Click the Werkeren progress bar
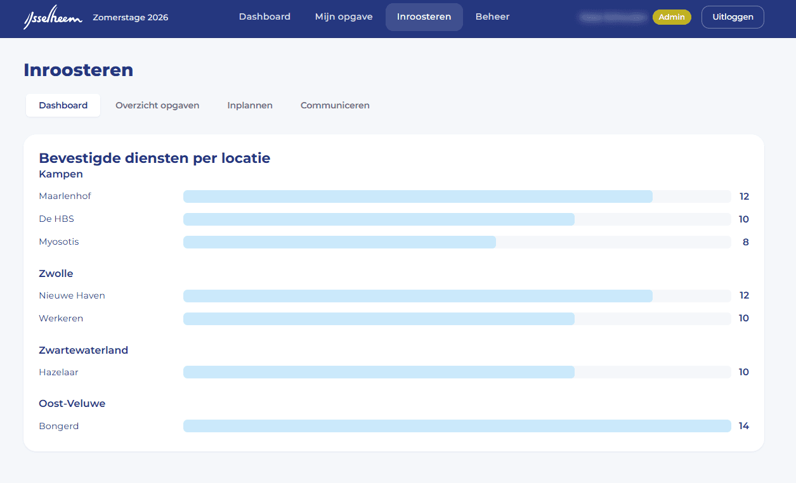The width and height of the screenshot is (796, 483). click(457, 319)
